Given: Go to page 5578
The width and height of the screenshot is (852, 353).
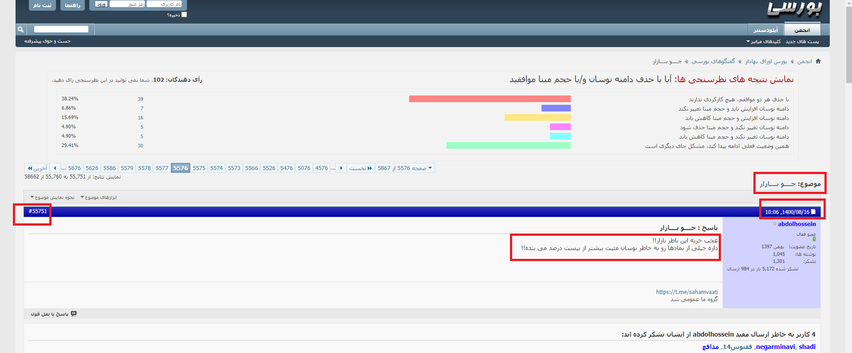Looking at the screenshot, I should (144, 168).
